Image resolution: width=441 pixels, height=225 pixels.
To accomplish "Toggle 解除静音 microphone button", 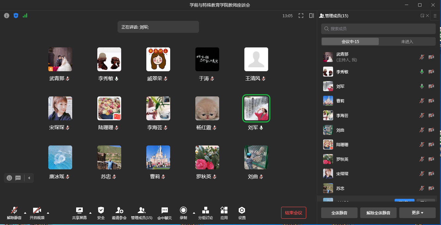I will point(14,213).
